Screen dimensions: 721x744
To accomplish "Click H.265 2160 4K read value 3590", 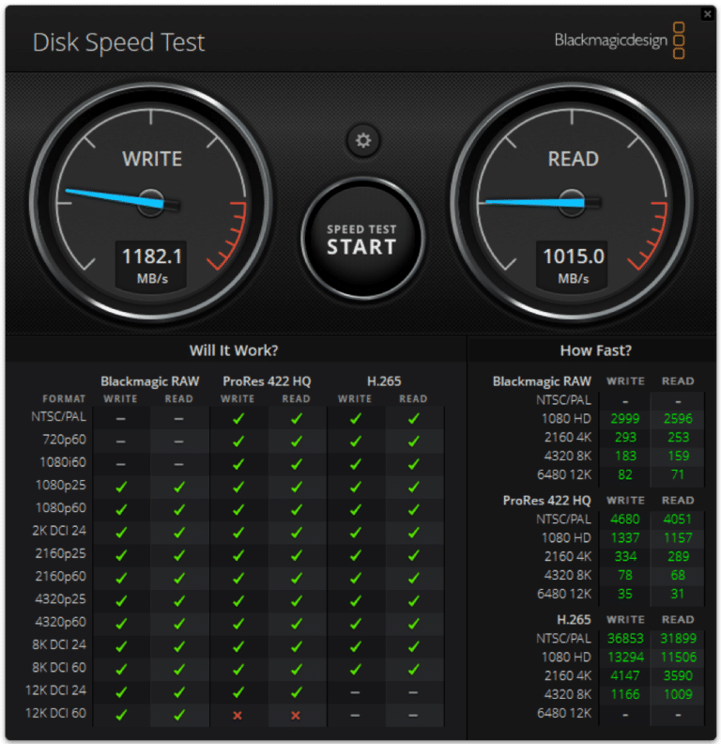I will [x=678, y=675].
